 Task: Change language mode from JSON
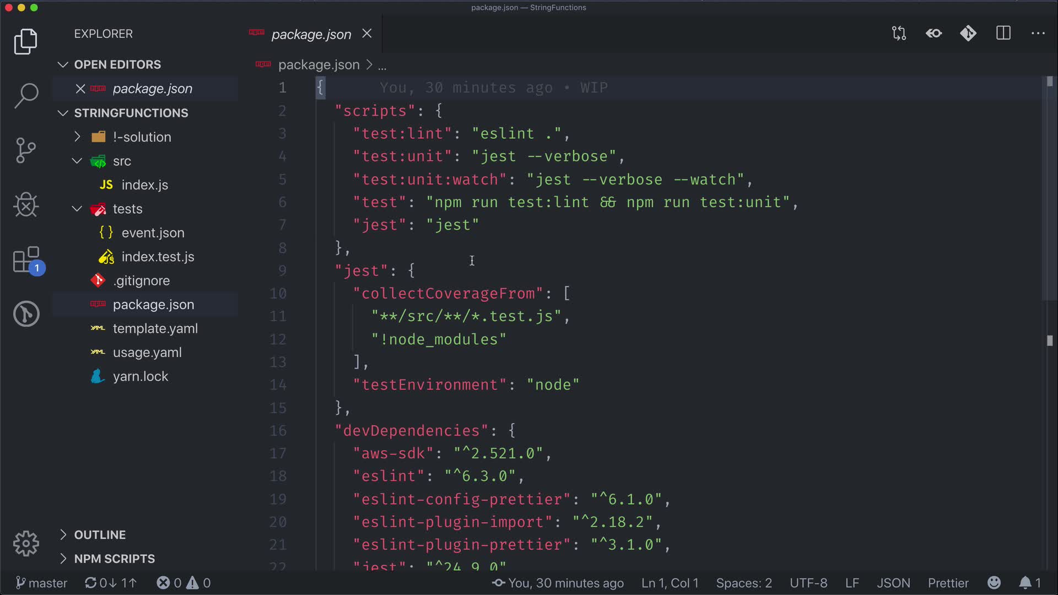[893, 583]
